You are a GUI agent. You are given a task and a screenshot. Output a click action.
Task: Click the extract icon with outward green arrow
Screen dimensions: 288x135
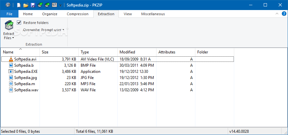tap(47, 5)
